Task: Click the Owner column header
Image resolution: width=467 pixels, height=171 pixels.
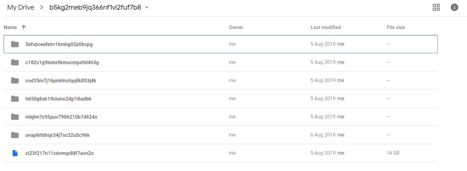Action: tap(236, 27)
